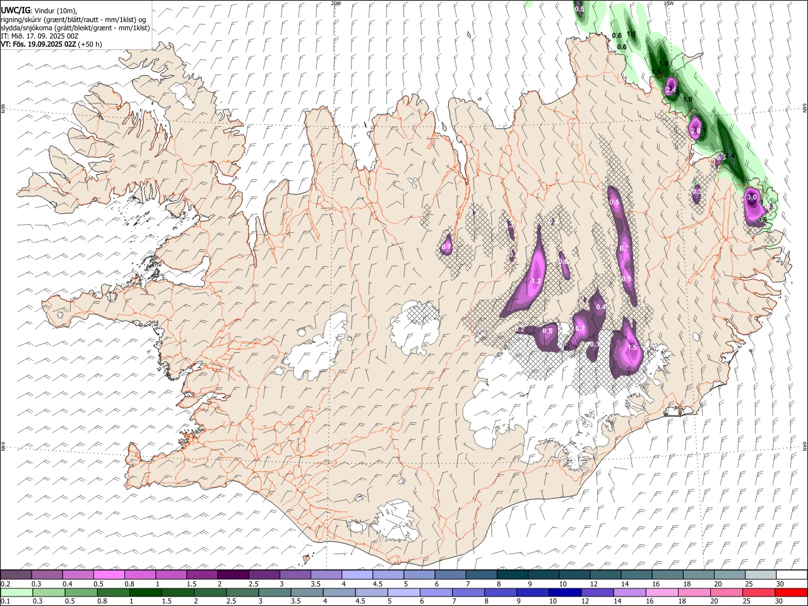
Task: Select the pale green 0.1 swatch in lower legend row
Action: (x=16, y=592)
